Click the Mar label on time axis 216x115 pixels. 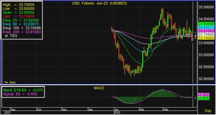pyautogui.click(x=166, y=109)
